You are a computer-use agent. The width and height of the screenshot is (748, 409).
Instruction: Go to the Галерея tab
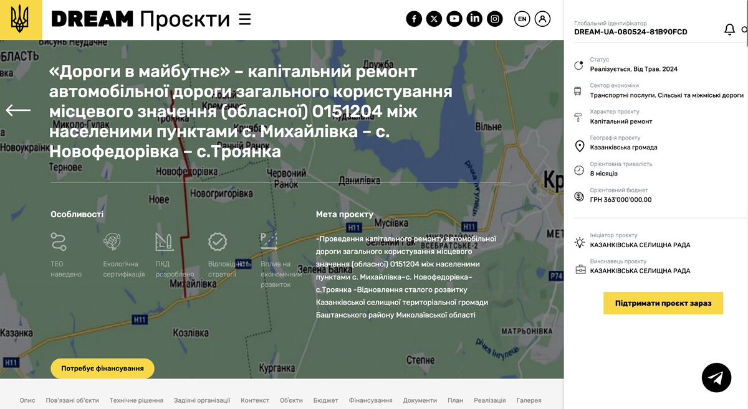coord(529,400)
